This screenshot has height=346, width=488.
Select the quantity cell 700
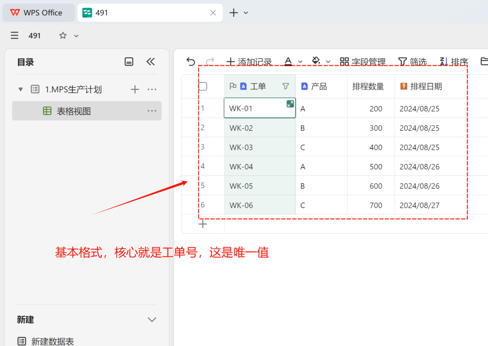point(371,205)
